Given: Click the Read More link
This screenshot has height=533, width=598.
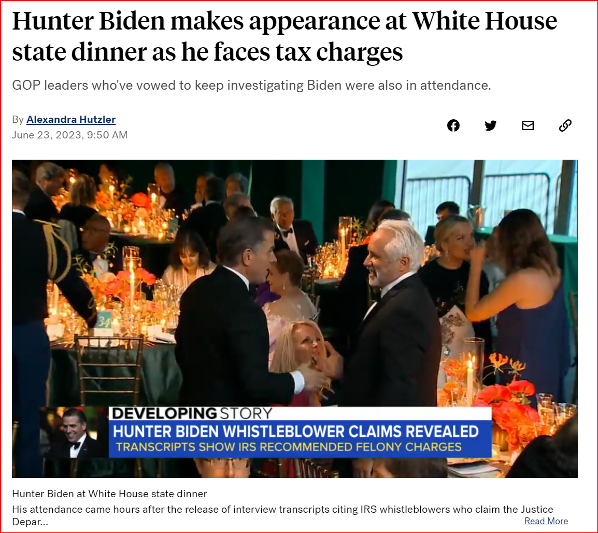Looking at the screenshot, I should tap(546, 521).
